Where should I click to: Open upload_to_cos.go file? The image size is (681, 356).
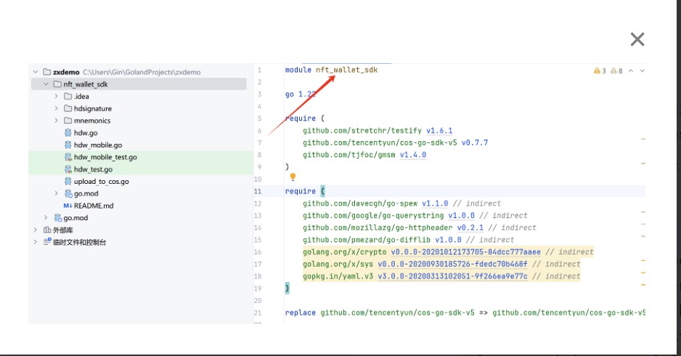coord(101,182)
